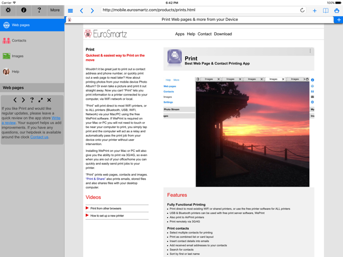The image size is (343, 257).
Task: Reload the page with refresh icon
Action: pos(302,10)
